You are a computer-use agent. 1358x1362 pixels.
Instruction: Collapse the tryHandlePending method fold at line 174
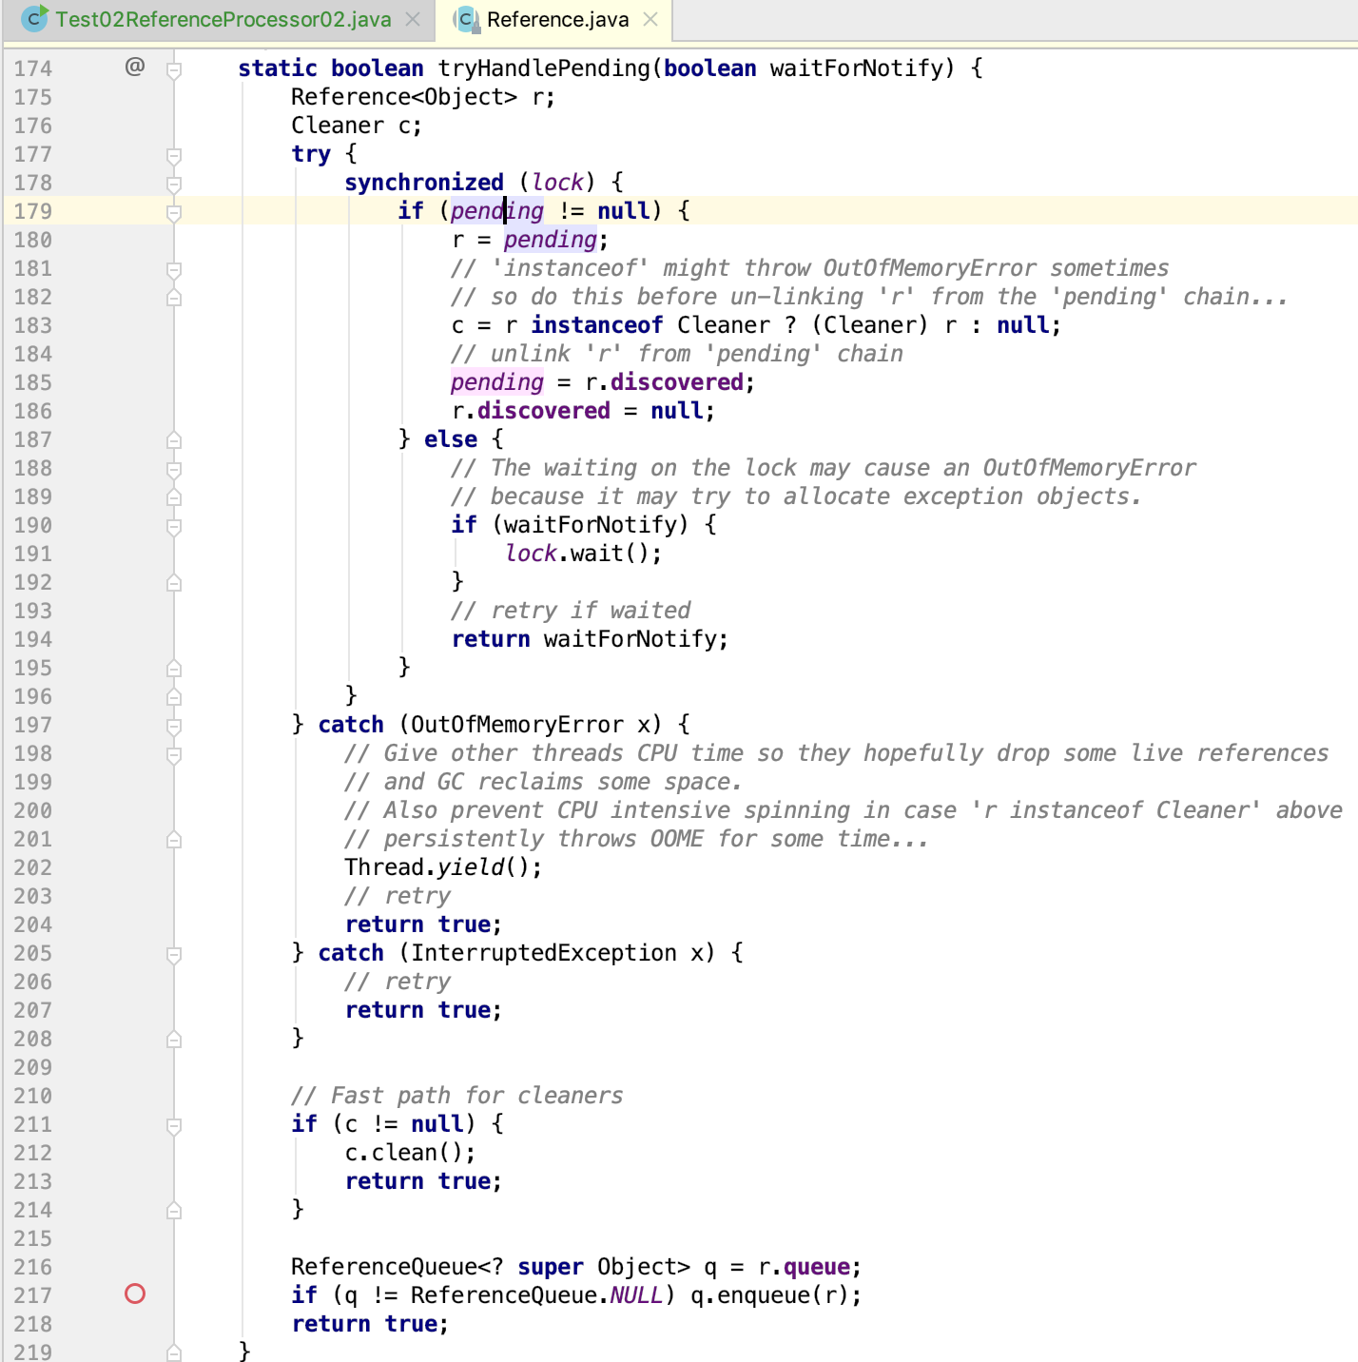tap(173, 68)
